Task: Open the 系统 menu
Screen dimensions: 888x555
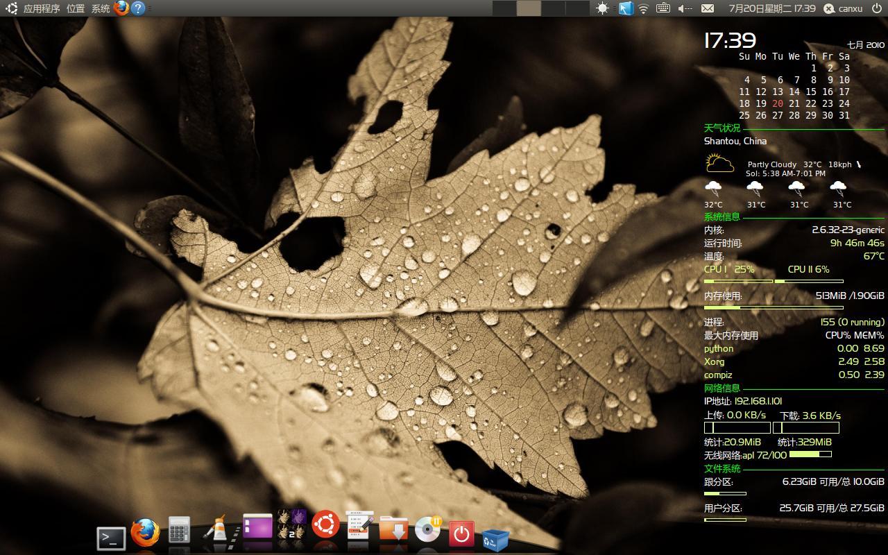Action: tap(101, 8)
